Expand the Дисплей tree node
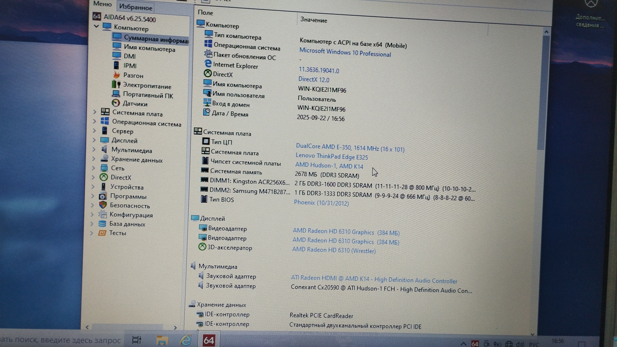 (x=94, y=140)
